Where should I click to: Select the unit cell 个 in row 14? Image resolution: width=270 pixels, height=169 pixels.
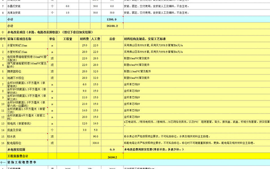(52, 130)
